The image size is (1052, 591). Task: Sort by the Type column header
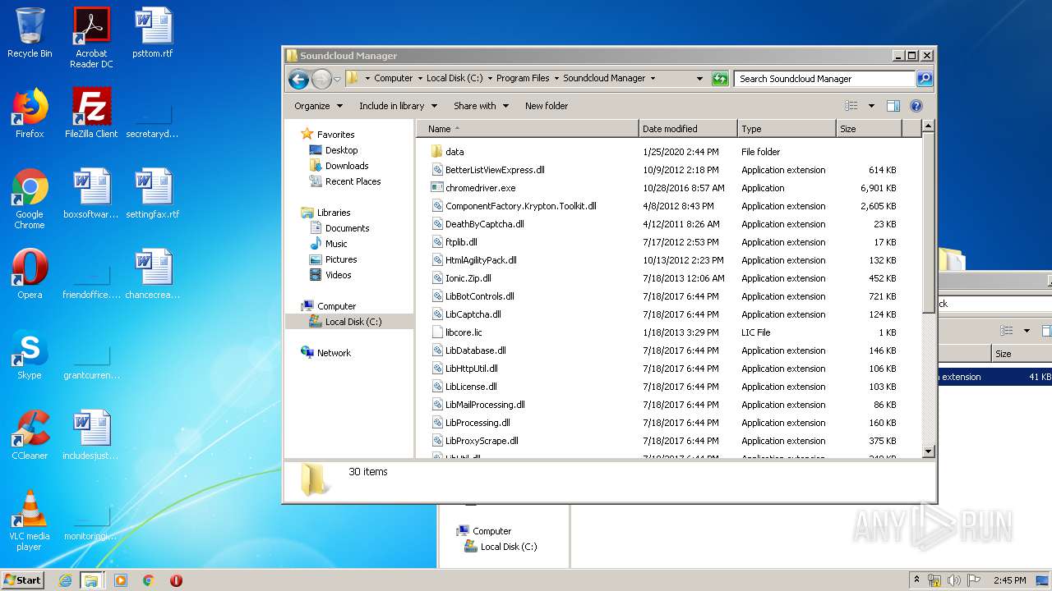786,129
